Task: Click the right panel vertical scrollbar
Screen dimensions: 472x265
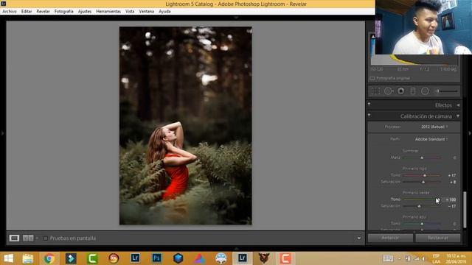Action: 465,209
